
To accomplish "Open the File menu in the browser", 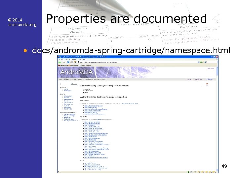I will coord(59,59).
